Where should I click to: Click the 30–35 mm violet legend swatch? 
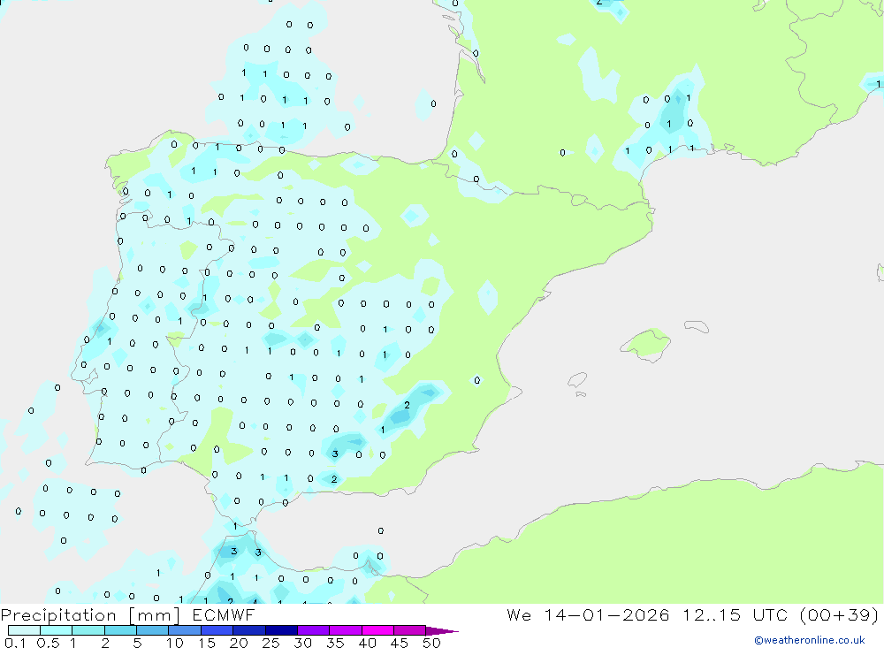click(314, 630)
